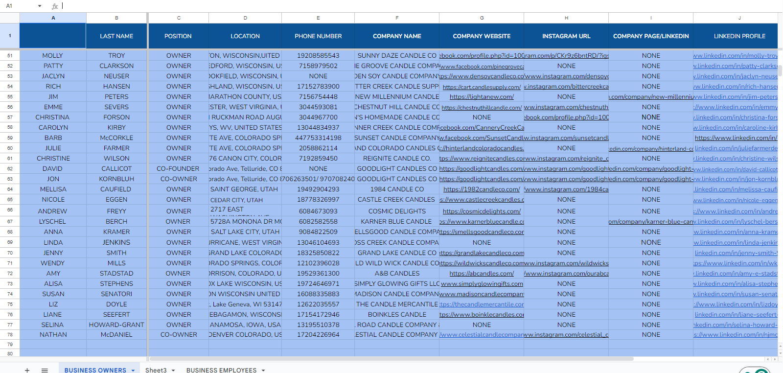
Task: Select the LINKEDIN PROFILE header cell
Action: tap(735, 36)
